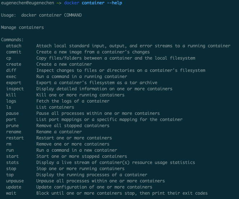
Task: Click the 'wait' command entry
Action: [11, 193]
